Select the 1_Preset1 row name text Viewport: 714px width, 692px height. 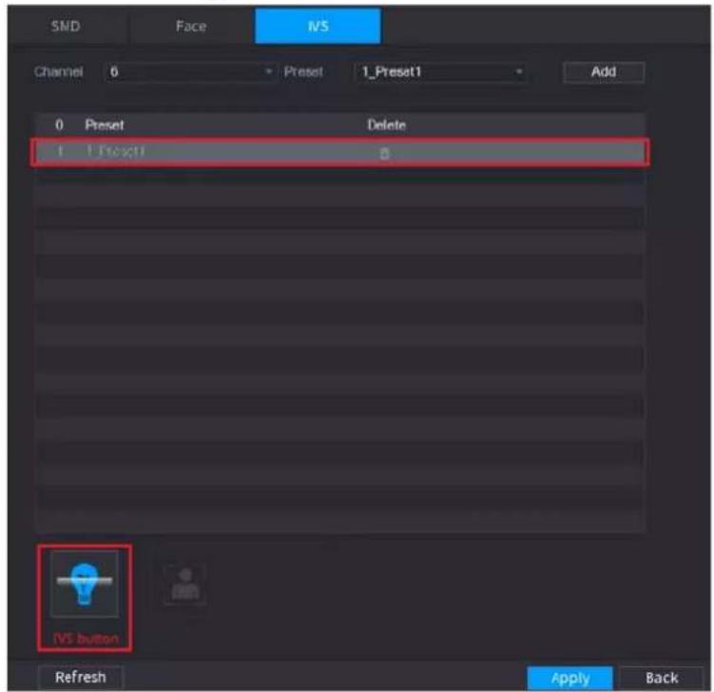[x=116, y=151]
